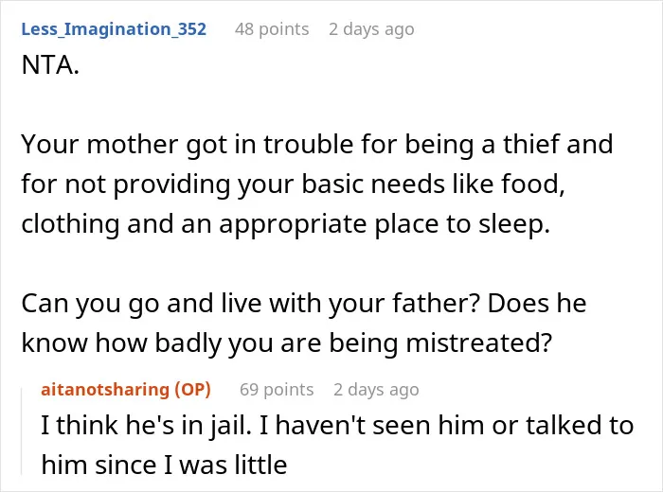Click the line 'clothing and an appropriate place'
The image size is (663, 492).
[286, 224]
